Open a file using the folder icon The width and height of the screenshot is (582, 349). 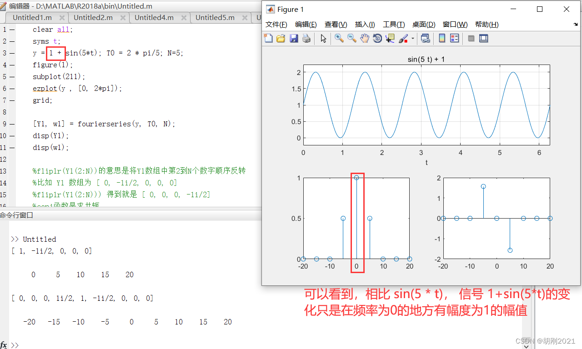coord(281,39)
